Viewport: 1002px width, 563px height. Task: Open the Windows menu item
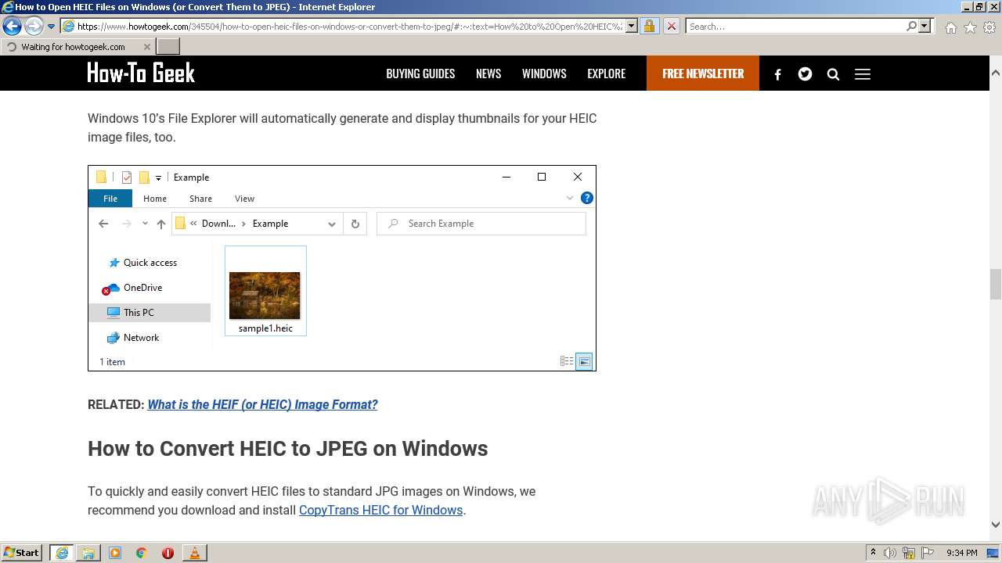tap(544, 74)
